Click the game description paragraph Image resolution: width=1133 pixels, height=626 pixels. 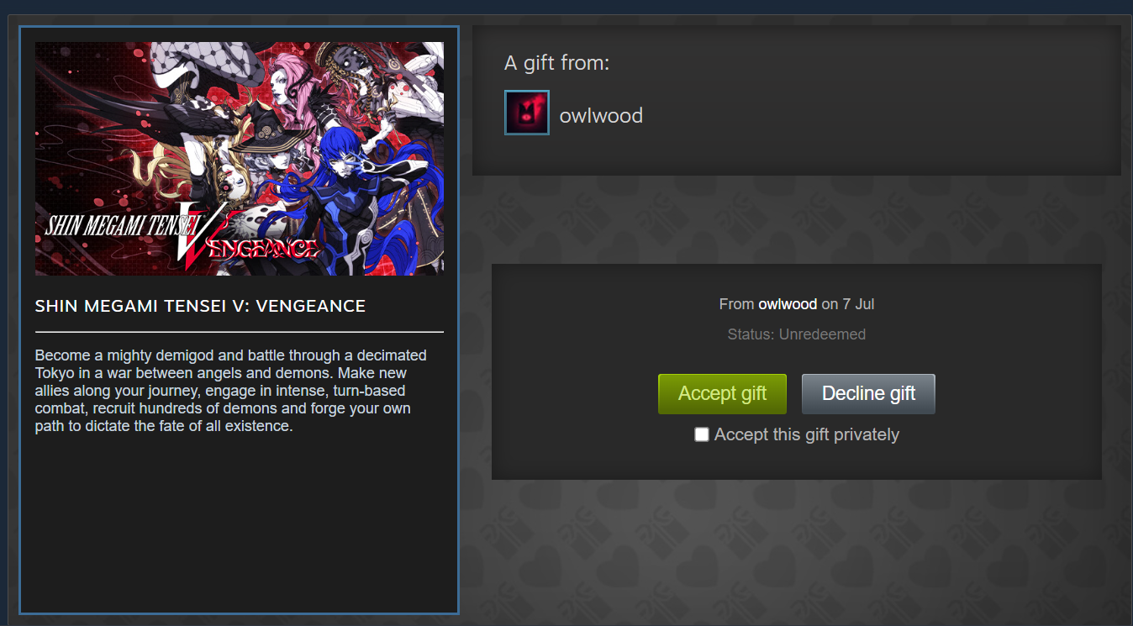231,391
